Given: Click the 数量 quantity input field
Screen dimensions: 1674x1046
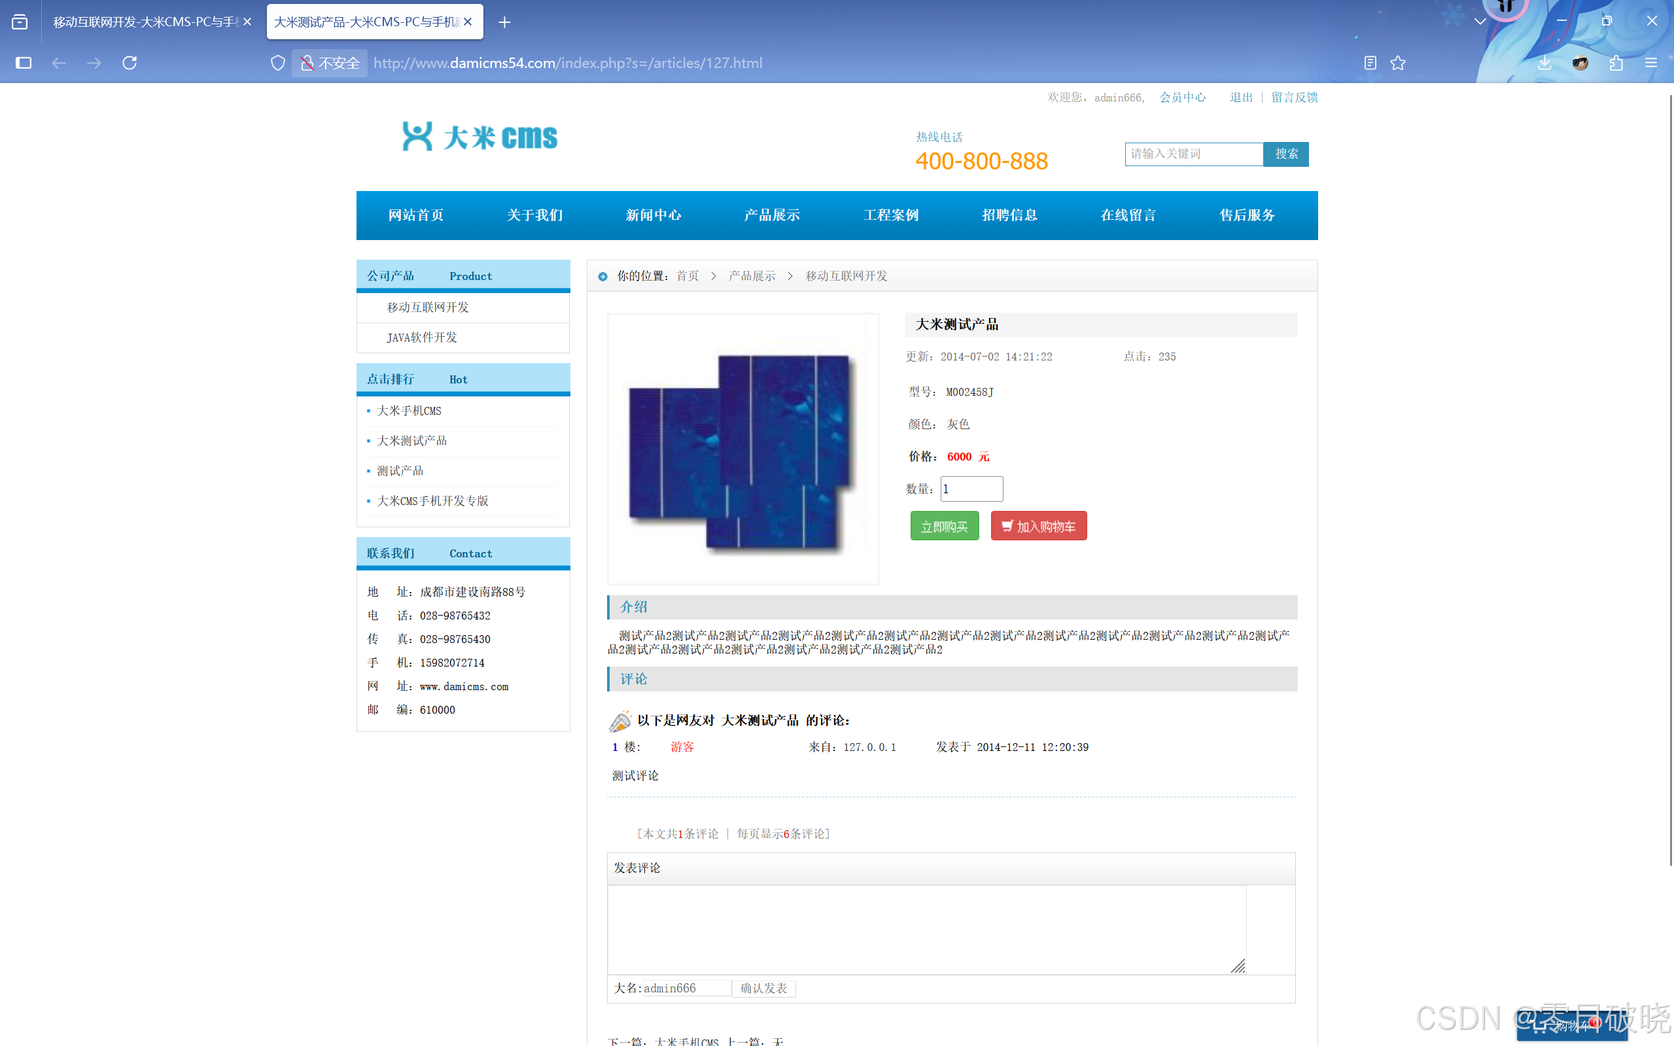Looking at the screenshot, I should [x=971, y=489].
